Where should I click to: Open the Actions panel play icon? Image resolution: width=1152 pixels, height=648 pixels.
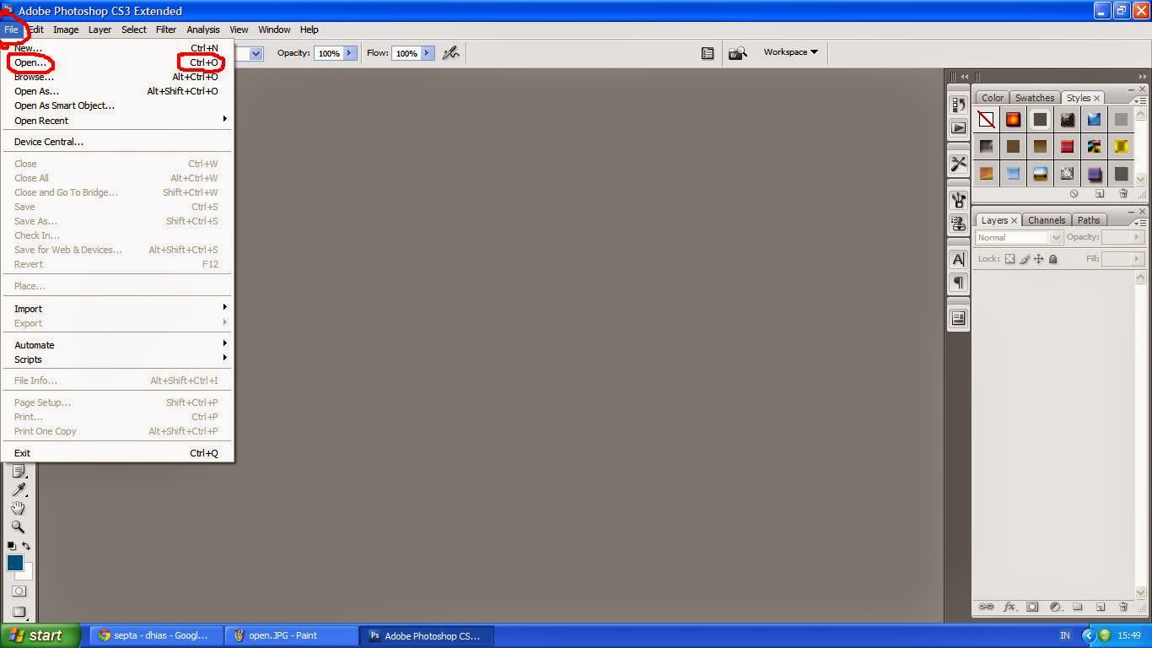coord(959,128)
